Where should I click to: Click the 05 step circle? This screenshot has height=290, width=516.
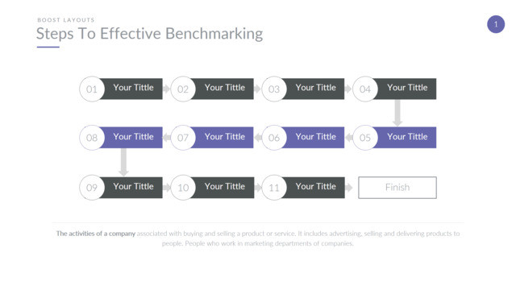coord(365,138)
